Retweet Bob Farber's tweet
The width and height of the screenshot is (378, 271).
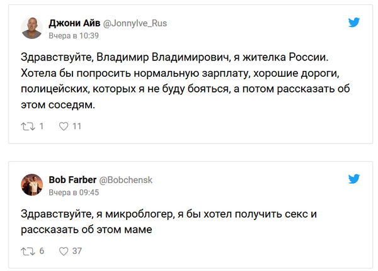pos(27,251)
